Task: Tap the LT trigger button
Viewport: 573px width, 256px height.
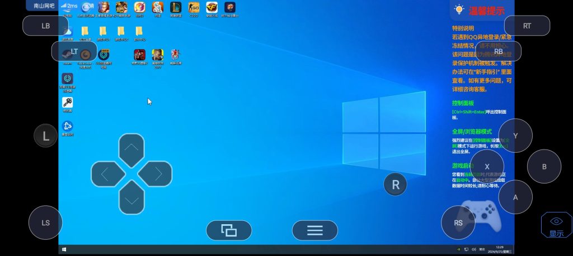Action: [74, 51]
